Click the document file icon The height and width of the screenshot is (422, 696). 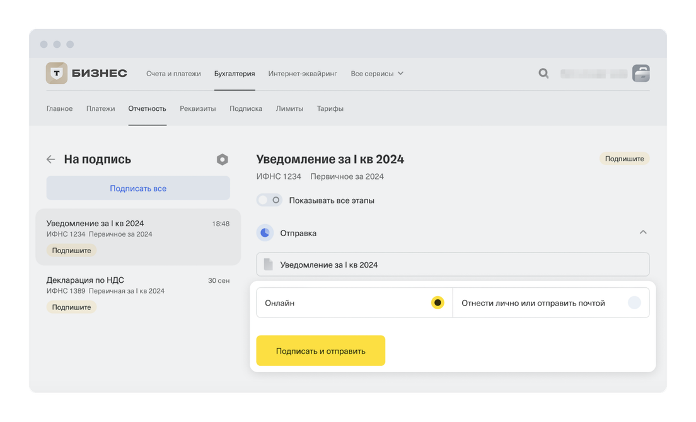(x=269, y=265)
